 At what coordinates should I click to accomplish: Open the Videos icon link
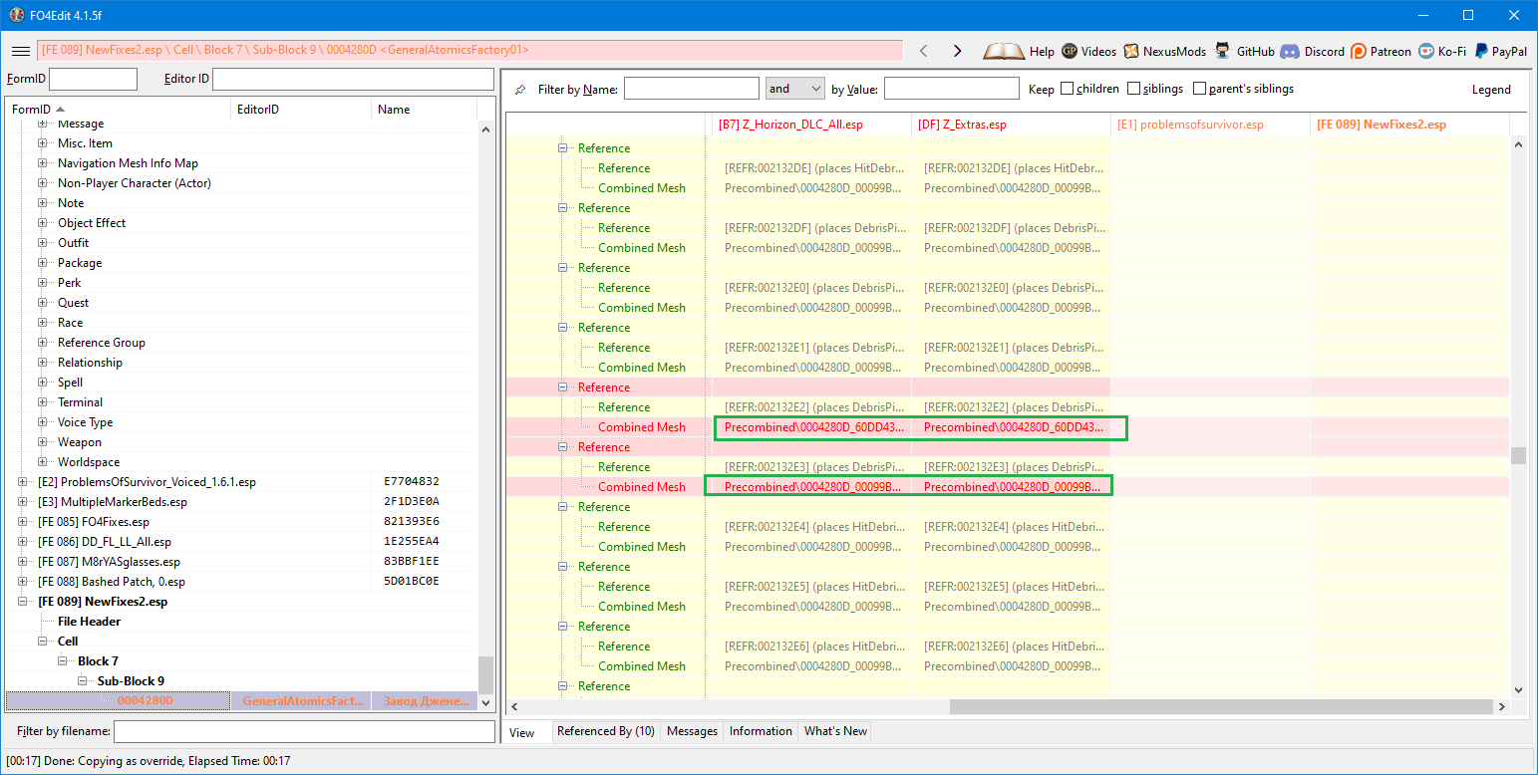point(1070,51)
